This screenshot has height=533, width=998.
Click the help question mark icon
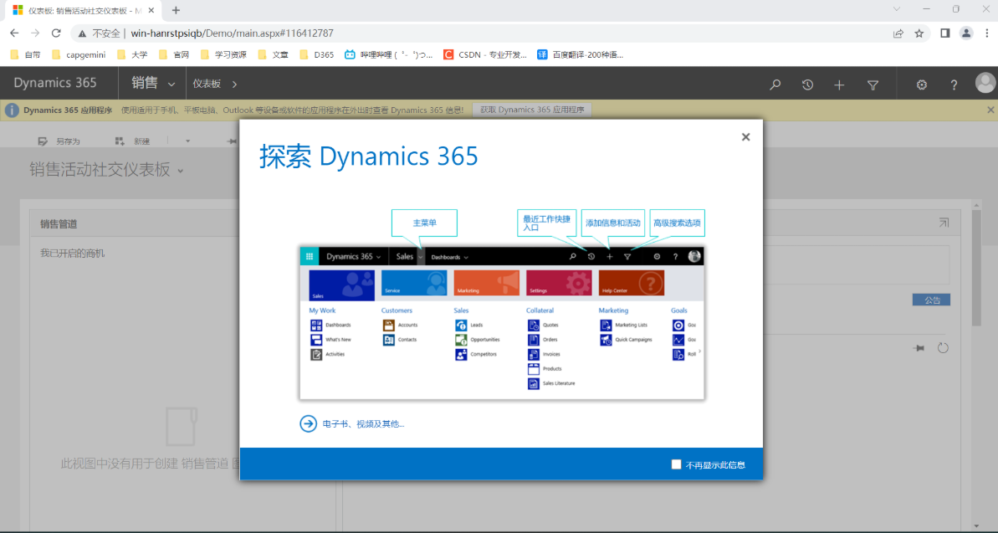954,85
